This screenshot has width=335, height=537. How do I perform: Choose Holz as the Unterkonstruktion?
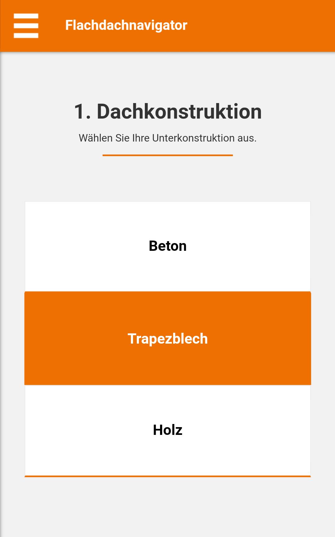click(167, 430)
